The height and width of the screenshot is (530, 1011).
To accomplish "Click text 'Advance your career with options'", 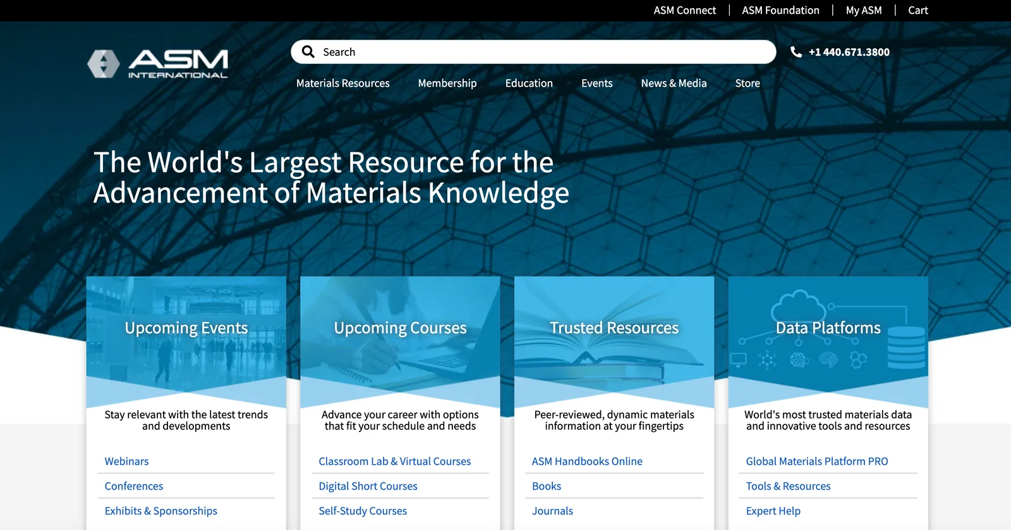I will (x=400, y=414).
